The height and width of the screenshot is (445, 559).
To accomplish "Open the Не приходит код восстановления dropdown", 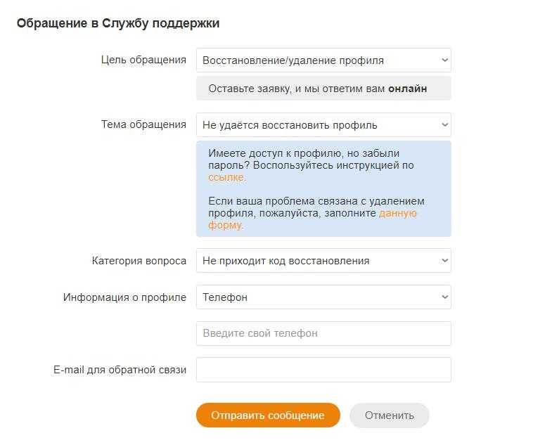I will [323, 261].
